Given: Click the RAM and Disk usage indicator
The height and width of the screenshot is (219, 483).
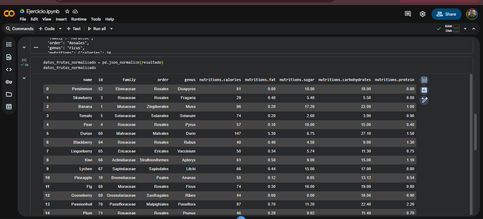Looking at the screenshot, I should point(452,28).
